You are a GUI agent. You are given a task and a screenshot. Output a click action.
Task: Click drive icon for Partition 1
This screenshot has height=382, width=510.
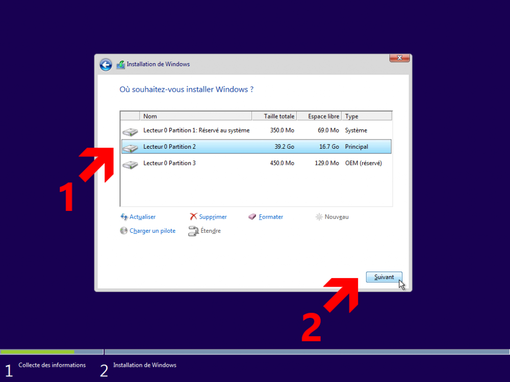(x=130, y=131)
